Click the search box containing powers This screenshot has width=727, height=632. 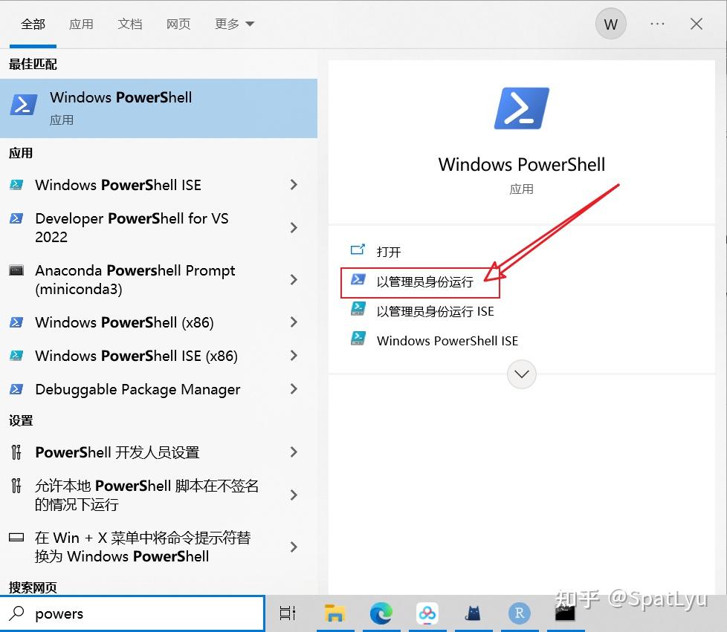[132, 613]
